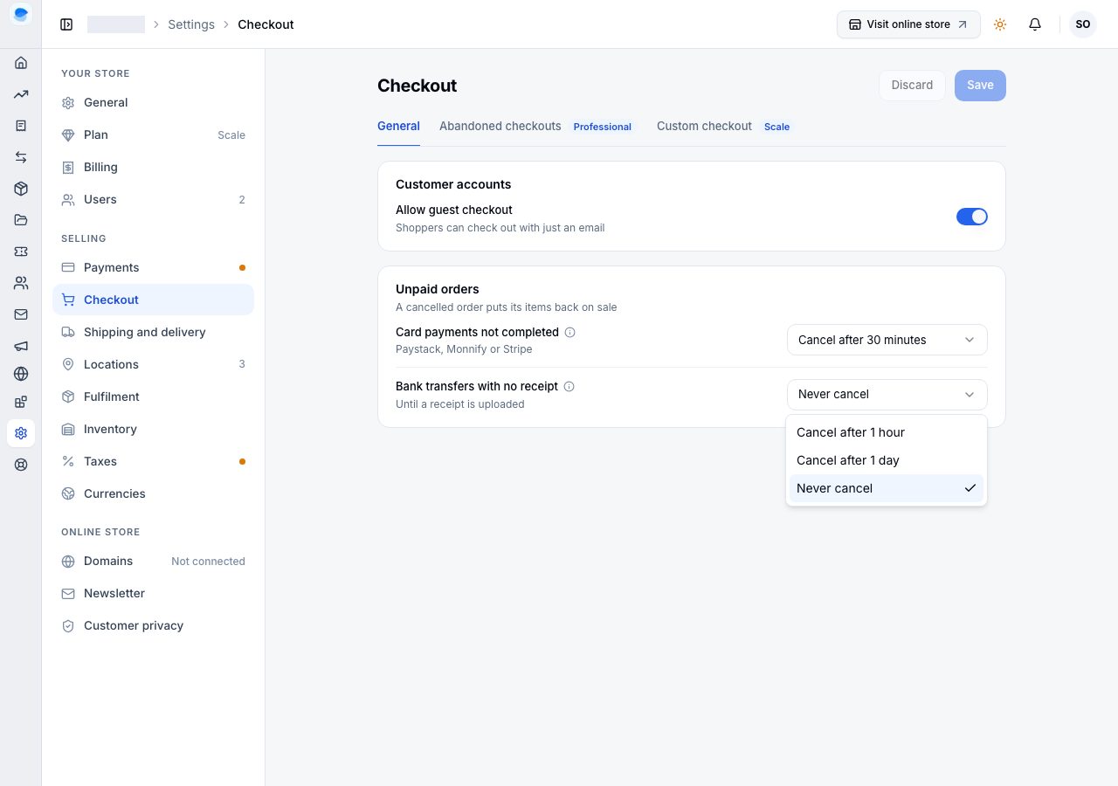This screenshot has height=786, width=1118.
Task: Switch theme using the sun icon
Action: coord(1000,24)
